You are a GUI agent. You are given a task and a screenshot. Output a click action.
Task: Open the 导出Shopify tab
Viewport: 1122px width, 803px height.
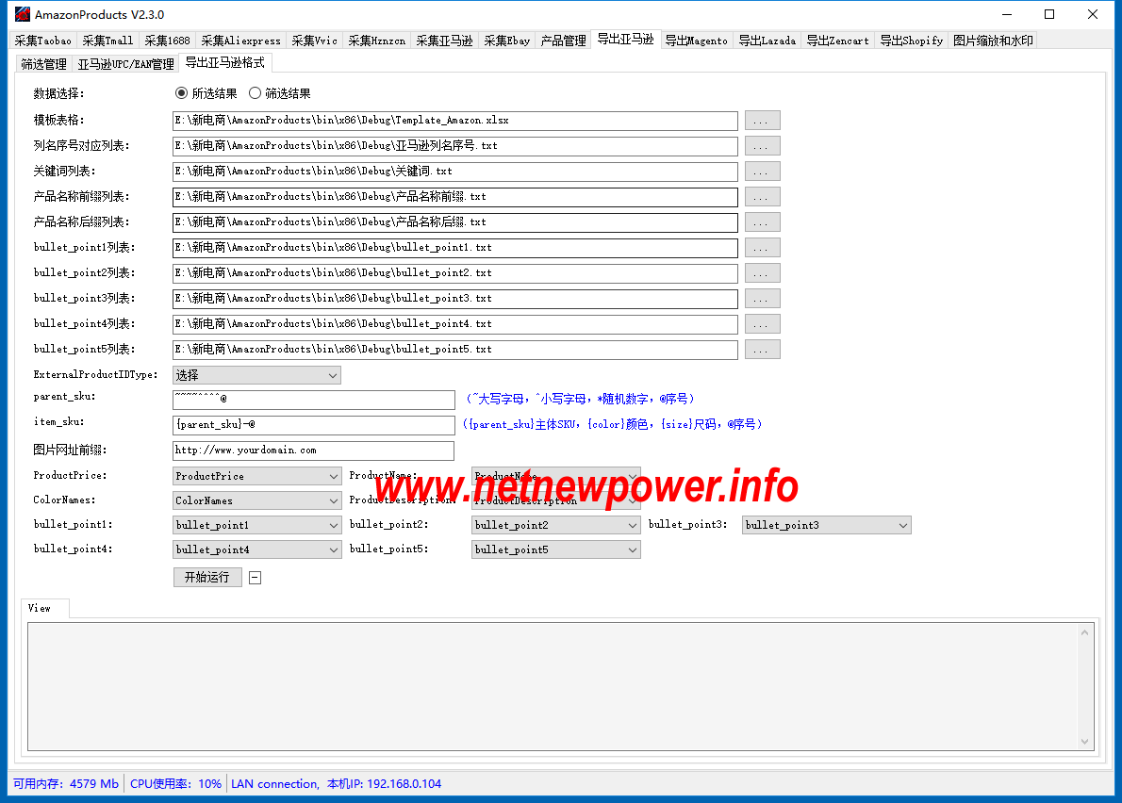coord(913,41)
